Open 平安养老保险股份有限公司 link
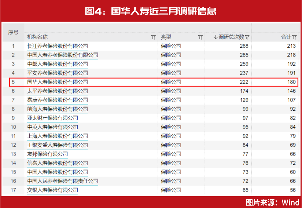 (58, 73)
